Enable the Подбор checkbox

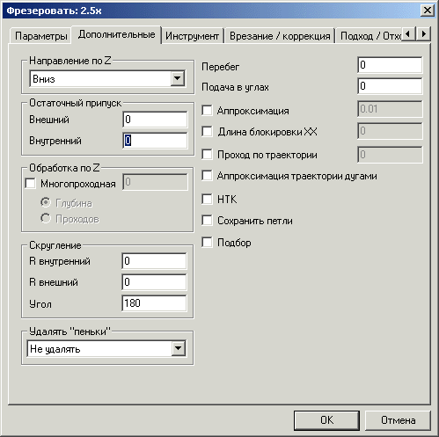pyautogui.click(x=207, y=243)
